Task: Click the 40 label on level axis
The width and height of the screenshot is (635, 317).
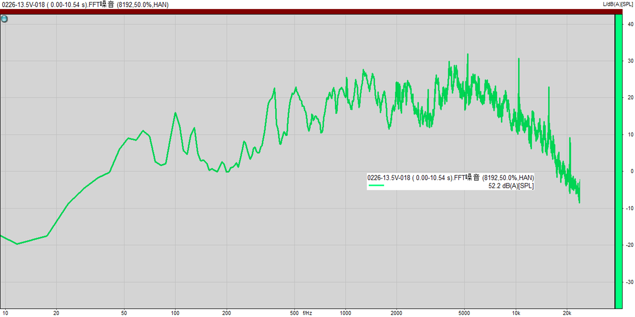Action: click(x=630, y=24)
